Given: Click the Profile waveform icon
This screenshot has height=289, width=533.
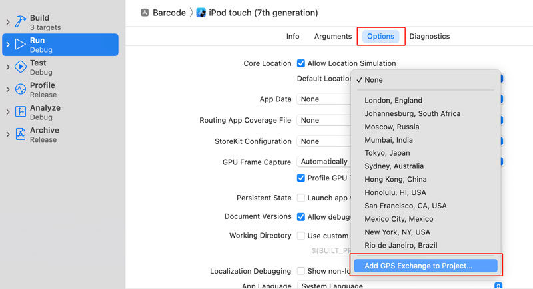Looking at the screenshot, I should pos(21,89).
